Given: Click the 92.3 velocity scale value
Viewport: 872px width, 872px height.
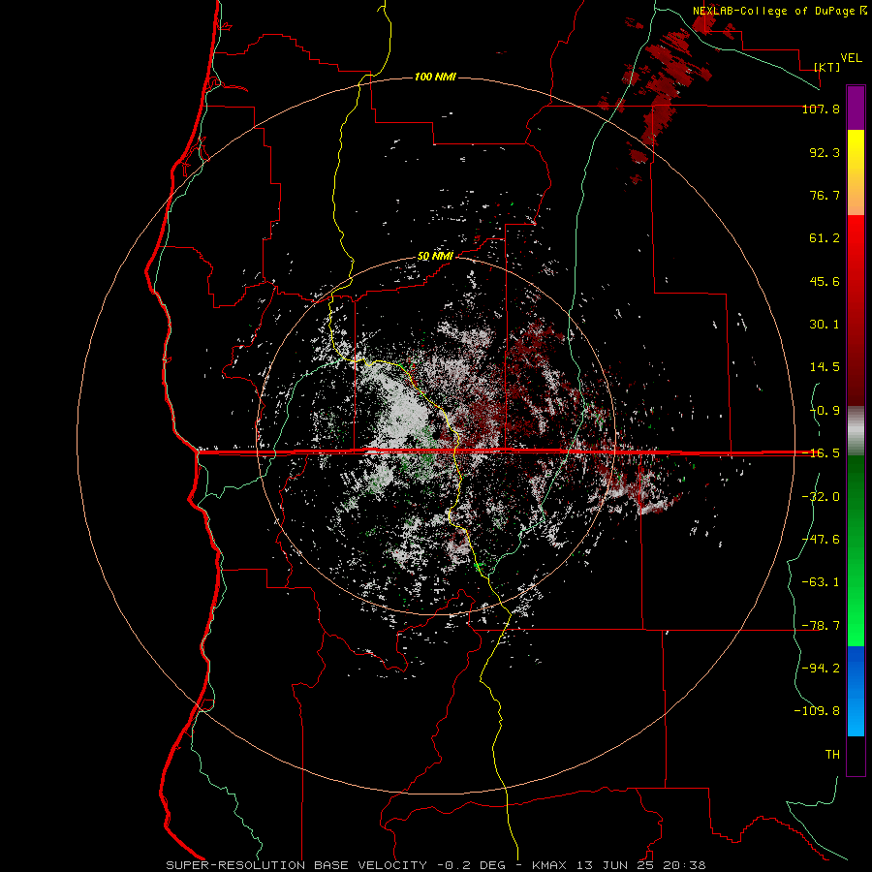Looking at the screenshot, I should point(825,152).
